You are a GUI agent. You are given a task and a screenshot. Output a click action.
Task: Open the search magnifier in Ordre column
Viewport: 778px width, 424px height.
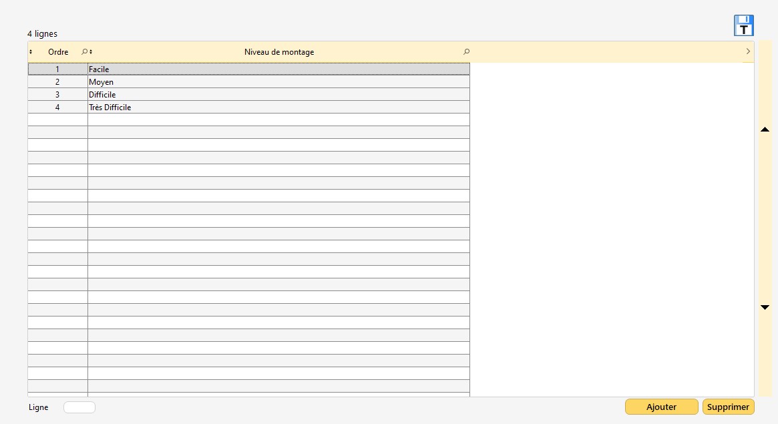coord(83,52)
